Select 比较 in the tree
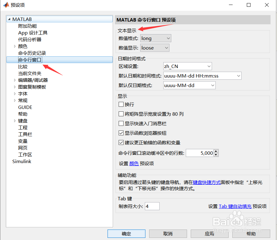The width and height of the screenshot is (277, 240). (x=23, y=66)
